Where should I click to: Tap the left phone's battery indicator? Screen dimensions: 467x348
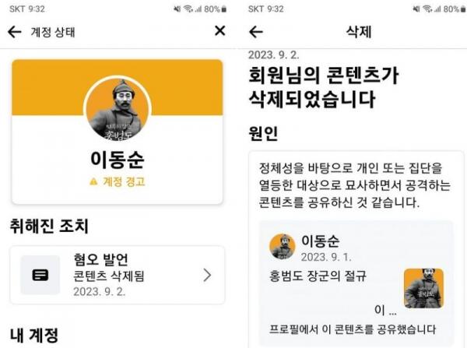point(224,9)
